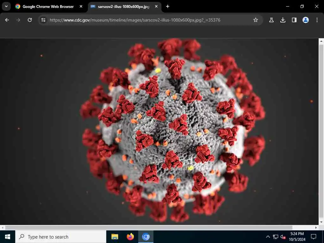
Task: Switch to Google Chrome Web Browser tab
Action: tap(48, 7)
